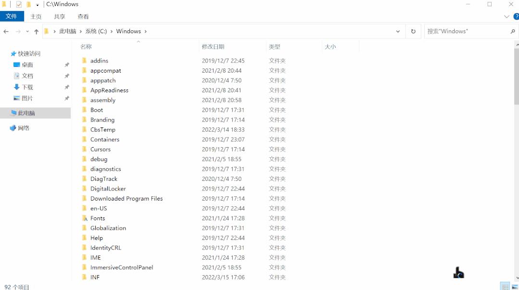519x290 pixels.
Task: Select the ImmersiveControlPanel folder name
Action: pyautogui.click(x=122, y=267)
